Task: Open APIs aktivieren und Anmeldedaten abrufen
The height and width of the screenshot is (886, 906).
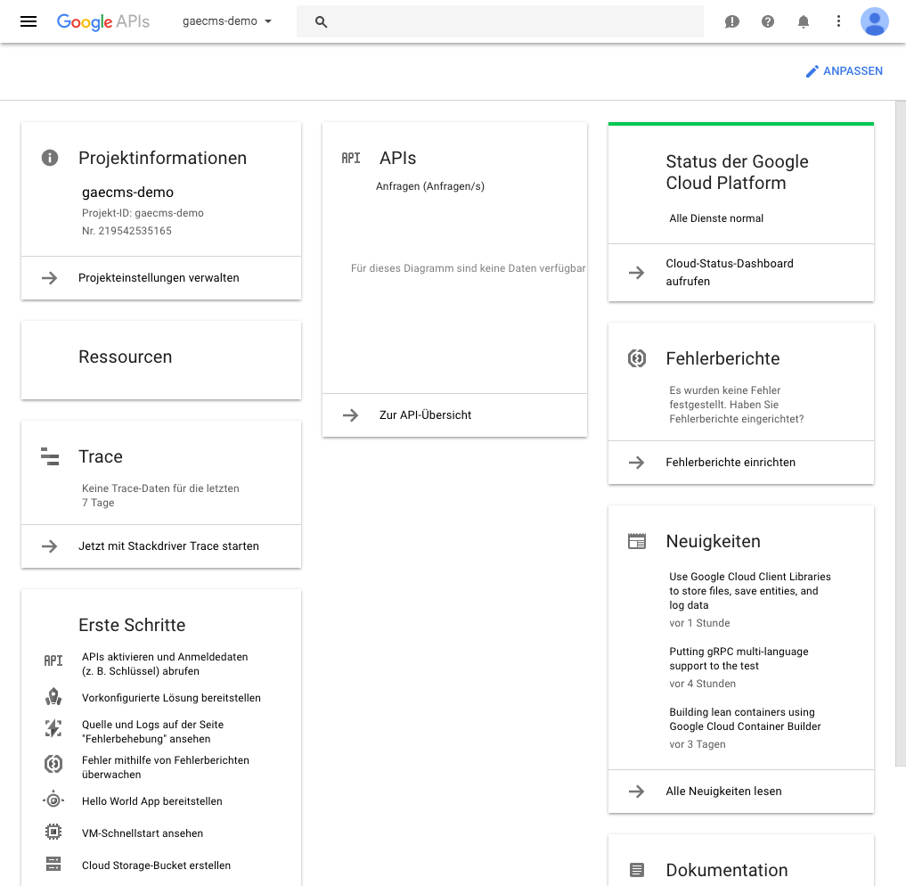Action: tap(165, 664)
